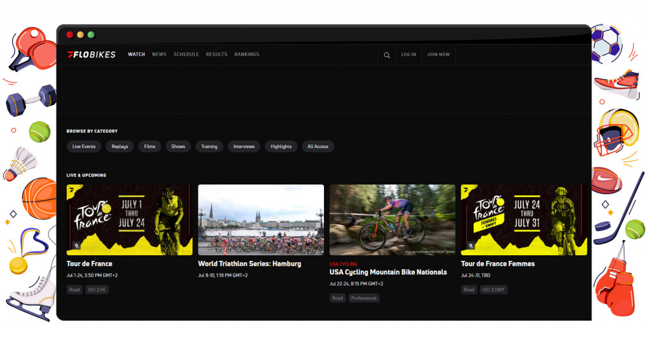Select the Interviews category chip
Image resolution: width=648 pixels, height=345 pixels.
click(x=244, y=146)
